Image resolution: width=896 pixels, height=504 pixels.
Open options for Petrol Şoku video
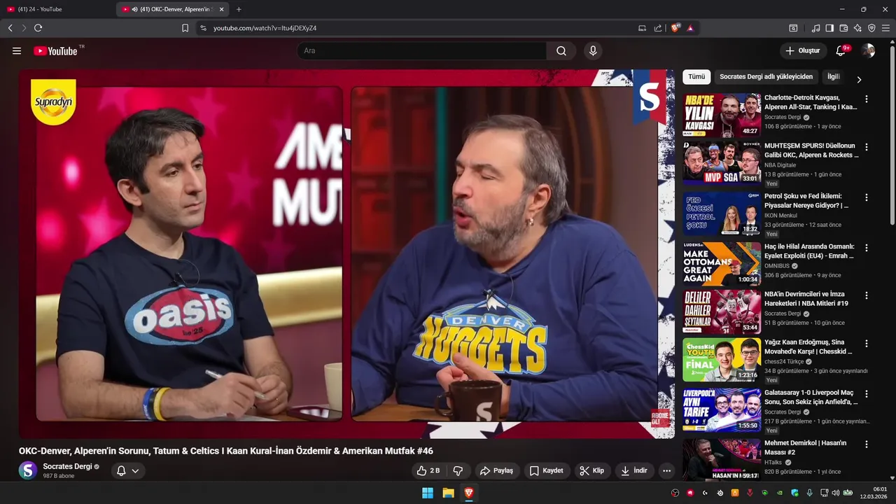tap(867, 197)
